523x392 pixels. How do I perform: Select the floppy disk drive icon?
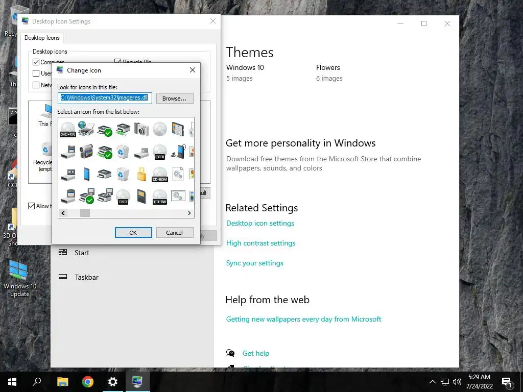pos(68,152)
